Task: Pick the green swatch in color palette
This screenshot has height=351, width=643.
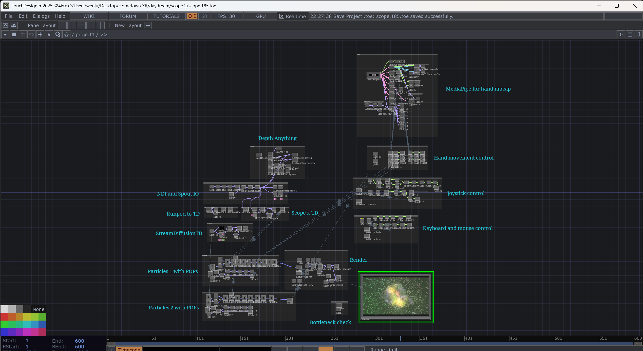Action: pos(4,324)
